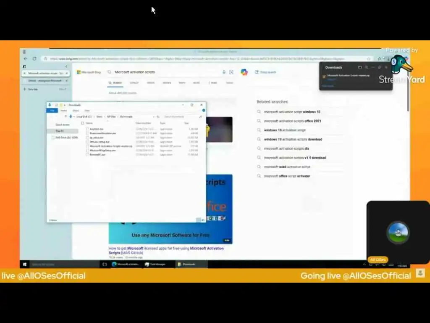The height and width of the screenshot is (323, 430).
Task: Search 'microsoft word activation script' suggestion
Action: pos(287,167)
